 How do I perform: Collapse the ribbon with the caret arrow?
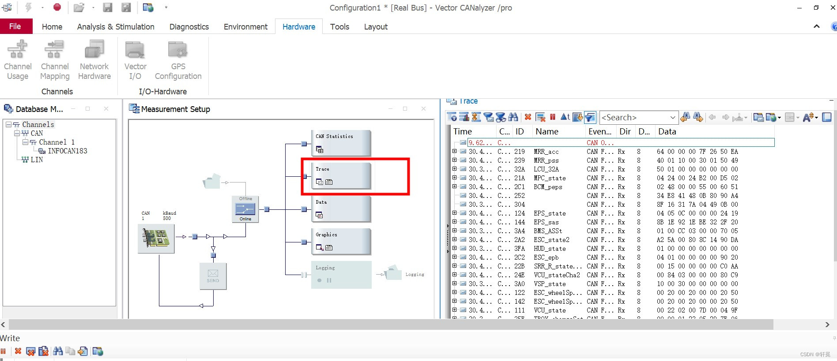click(817, 26)
